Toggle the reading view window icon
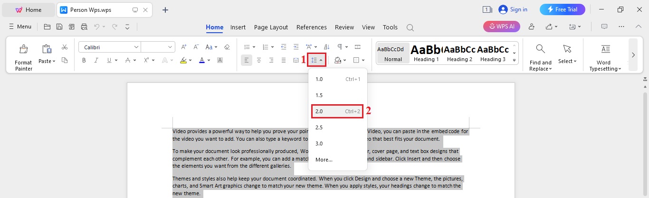 [487, 9]
